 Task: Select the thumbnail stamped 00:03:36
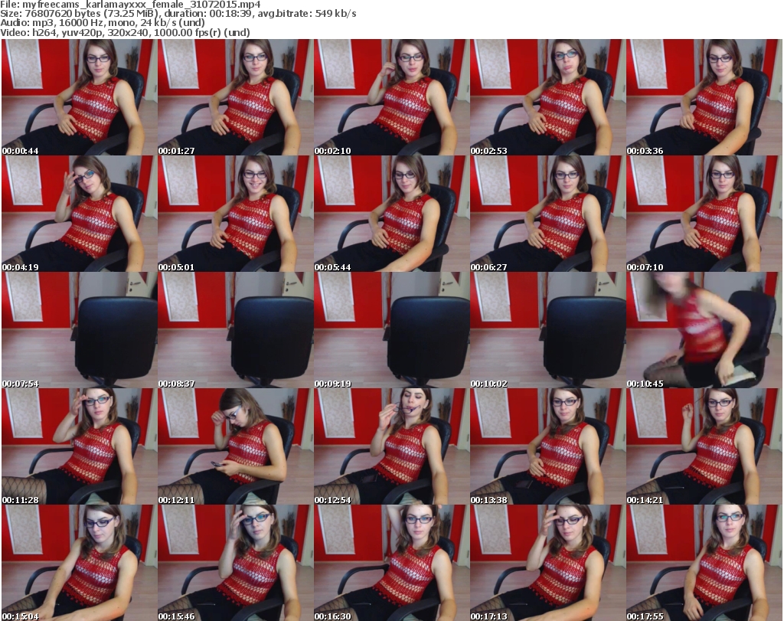[704, 97]
